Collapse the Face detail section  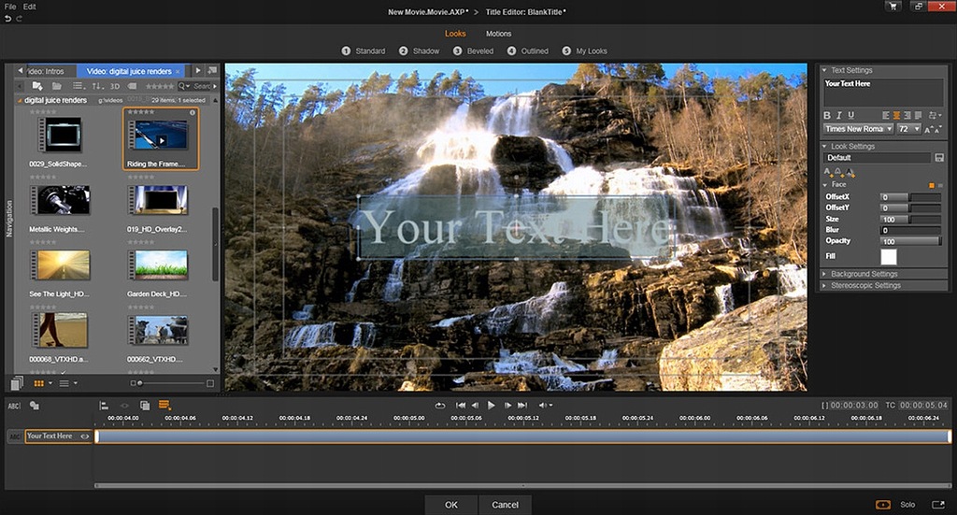826,184
